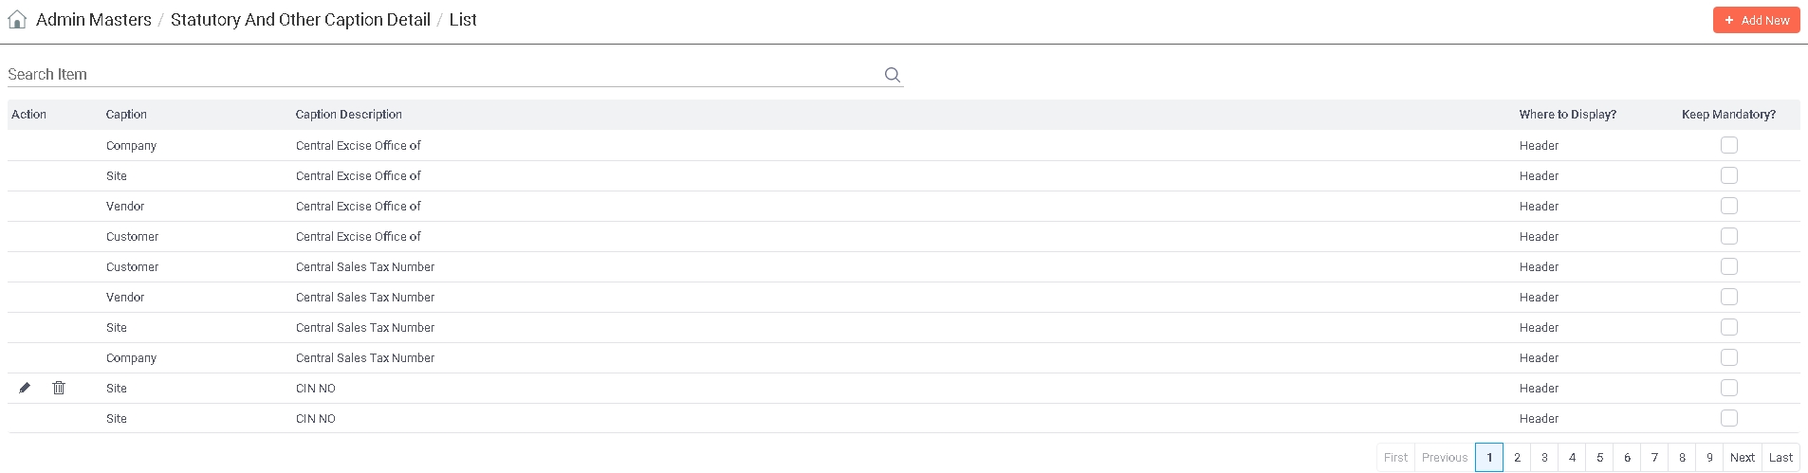Click the search magnifier icon
Screen dimensions: 1808x473
point(892,75)
